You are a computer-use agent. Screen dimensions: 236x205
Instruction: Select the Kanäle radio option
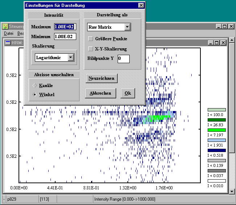(x=34, y=85)
